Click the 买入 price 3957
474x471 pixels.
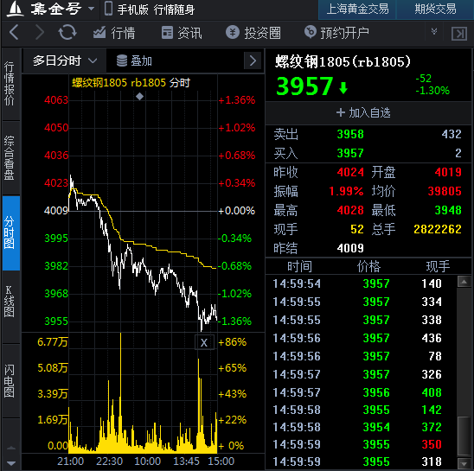click(x=350, y=153)
